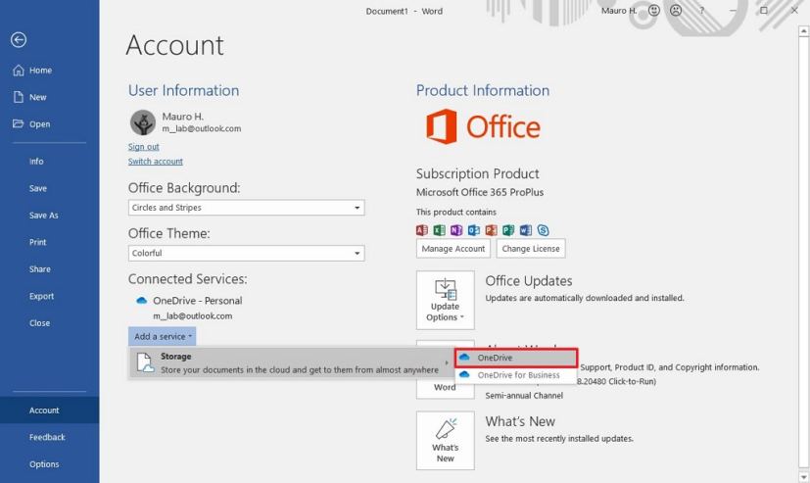Select Save in the sidebar

point(38,188)
